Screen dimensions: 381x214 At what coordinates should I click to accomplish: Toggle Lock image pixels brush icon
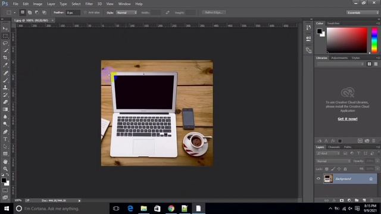point(333,169)
